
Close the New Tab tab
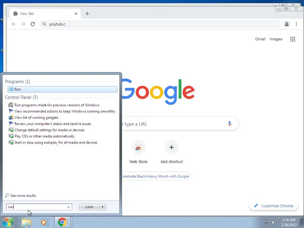click(76, 14)
